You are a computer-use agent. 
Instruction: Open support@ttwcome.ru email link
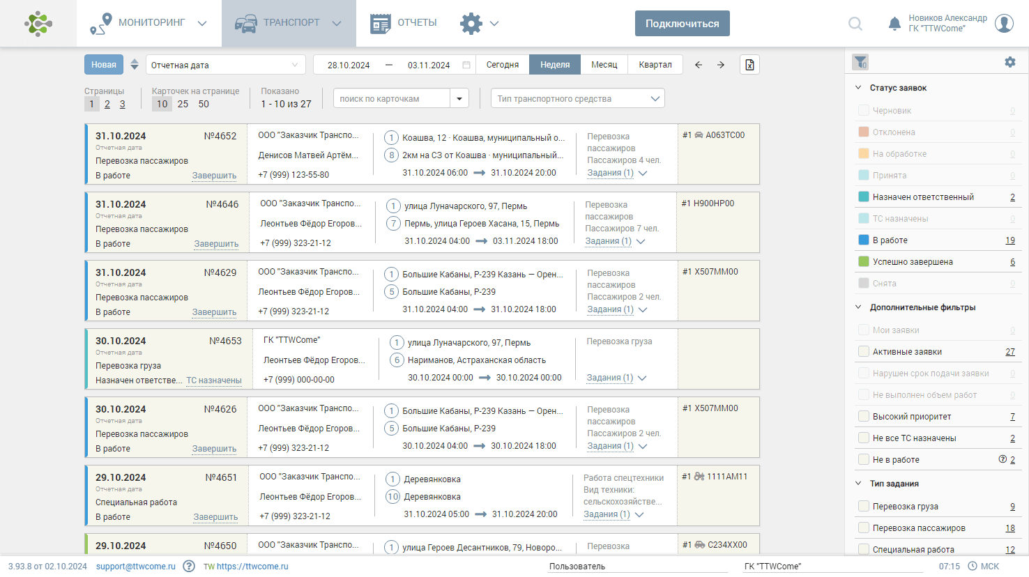pos(136,567)
